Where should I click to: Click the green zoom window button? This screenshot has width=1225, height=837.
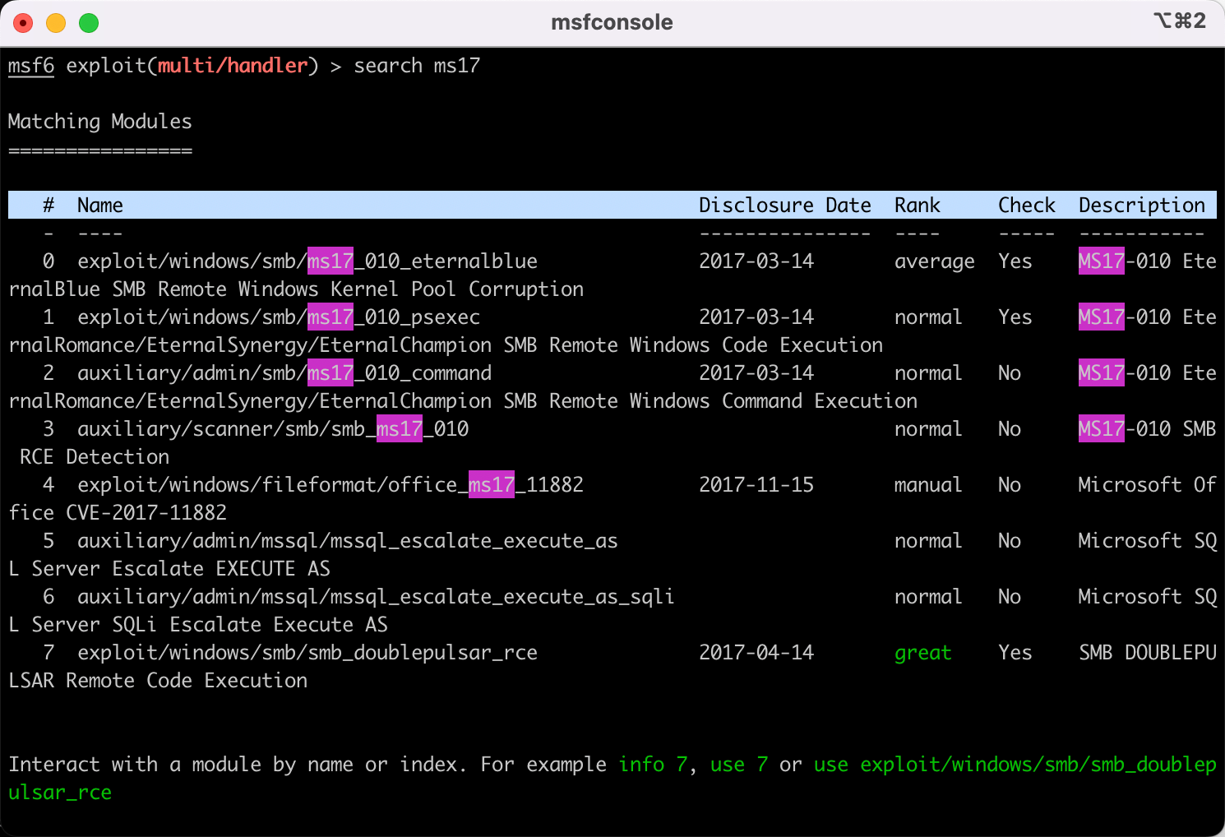coord(89,23)
